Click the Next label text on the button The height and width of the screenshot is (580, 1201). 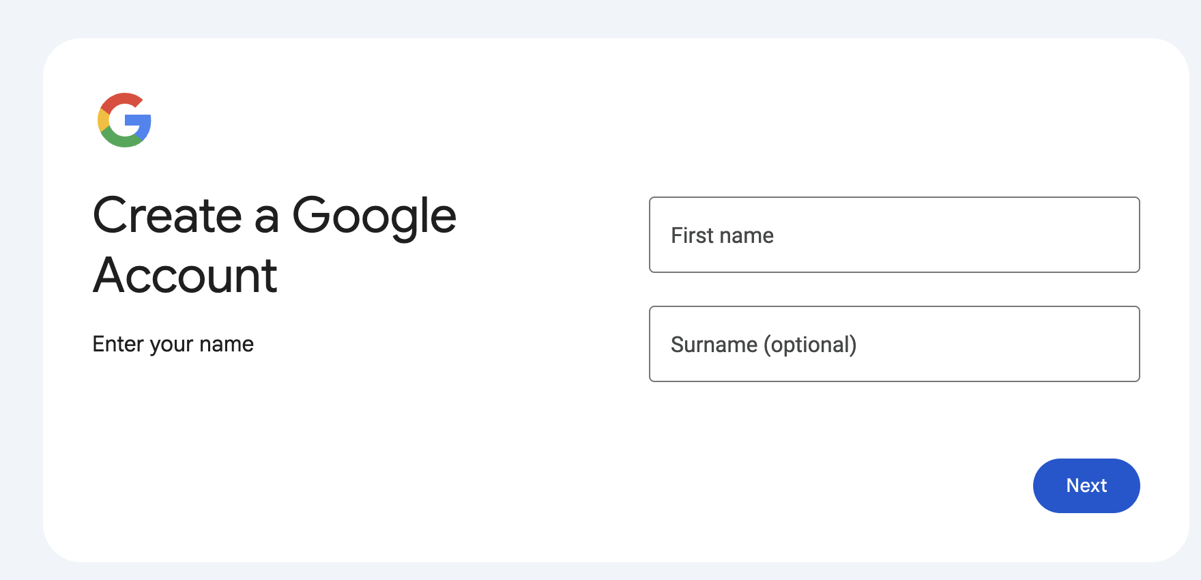pyautogui.click(x=1086, y=486)
